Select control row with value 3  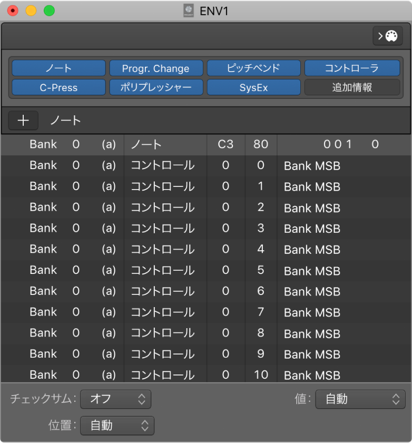pos(206,228)
